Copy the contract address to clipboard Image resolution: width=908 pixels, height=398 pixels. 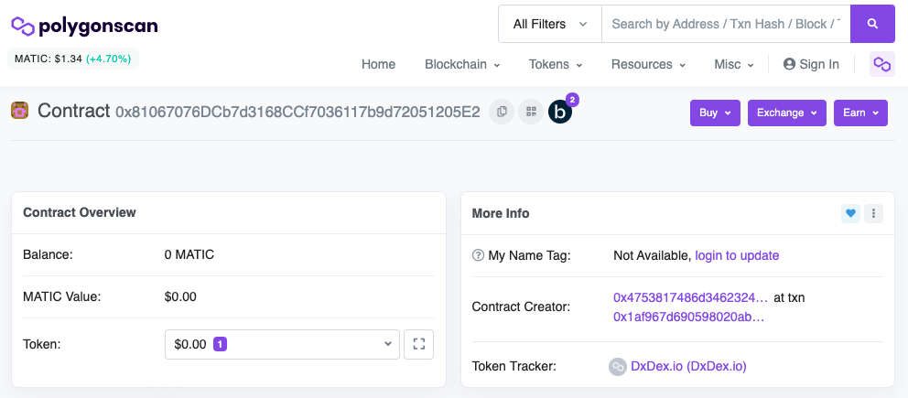[502, 112]
